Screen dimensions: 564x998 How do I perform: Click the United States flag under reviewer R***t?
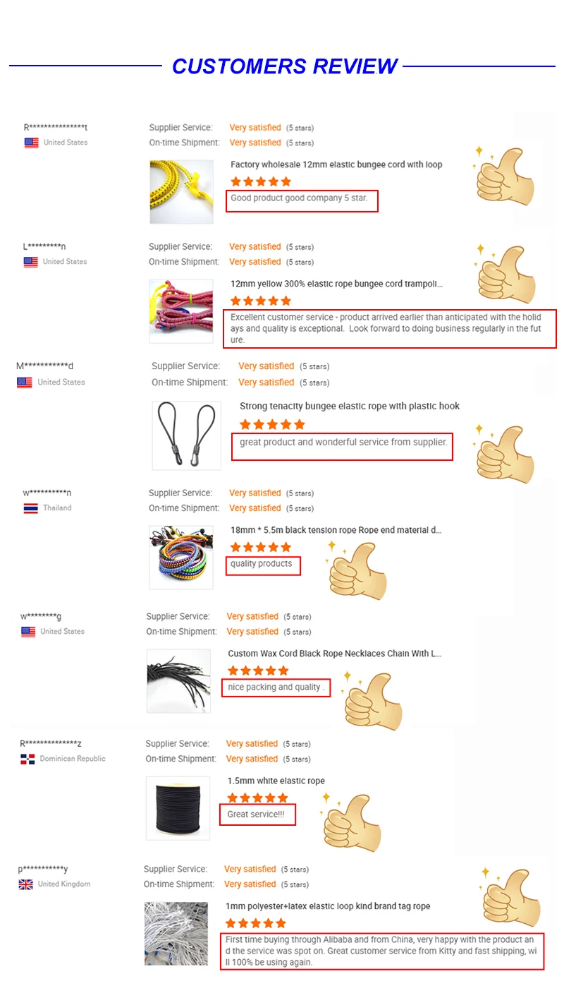point(31,143)
